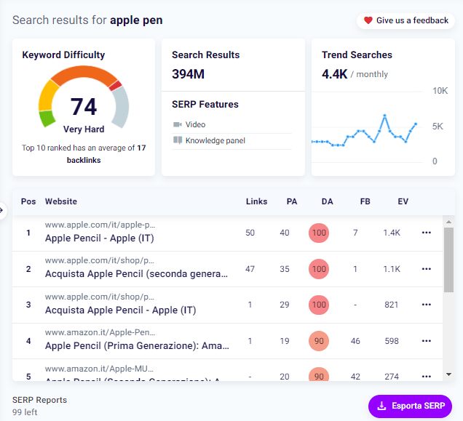Open Apple Pencil (Prima Generazione): Ama… result
Image resolution: width=463 pixels, height=421 pixels.
pyautogui.click(x=137, y=346)
